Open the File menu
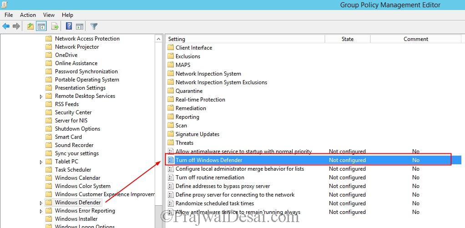This screenshot has height=228, width=465. [x=9, y=15]
